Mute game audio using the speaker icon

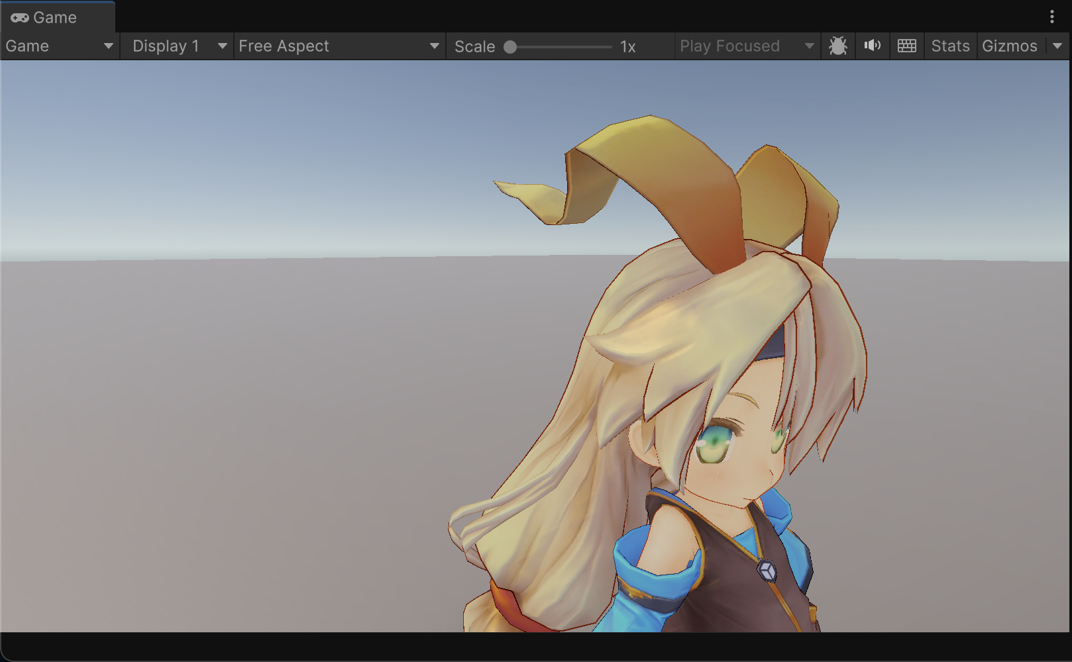pos(872,46)
